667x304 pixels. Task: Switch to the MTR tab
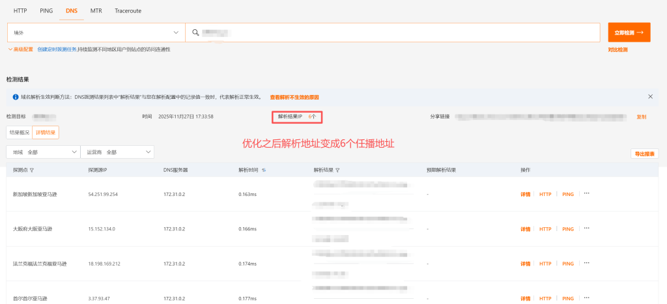click(x=96, y=11)
